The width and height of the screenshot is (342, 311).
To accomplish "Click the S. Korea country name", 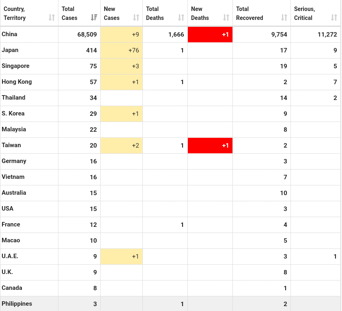I will click(x=13, y=113).
